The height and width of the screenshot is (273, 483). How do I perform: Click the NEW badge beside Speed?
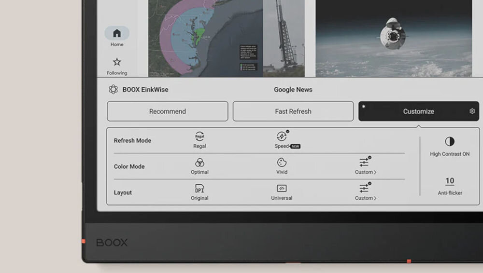click(x=296, y=147)
